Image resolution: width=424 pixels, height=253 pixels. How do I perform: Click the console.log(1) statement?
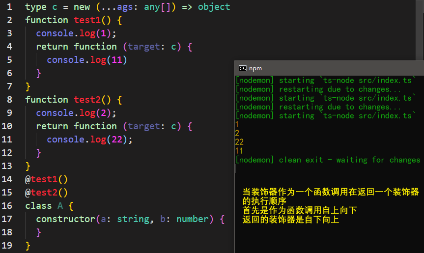pos(76,33)
